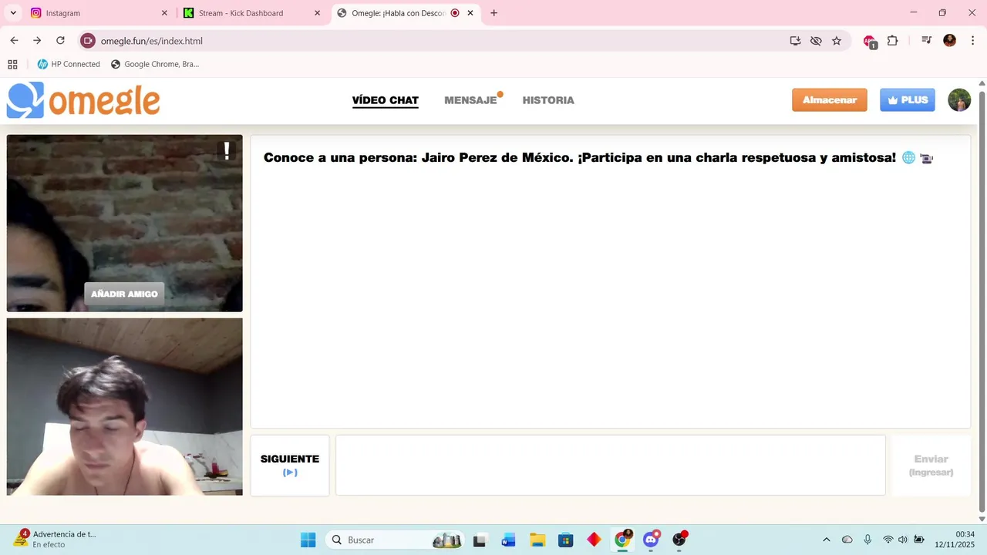The image size is (987, 555).
Task: Click the stranger's video feed
Action: (x=124, y=224)
